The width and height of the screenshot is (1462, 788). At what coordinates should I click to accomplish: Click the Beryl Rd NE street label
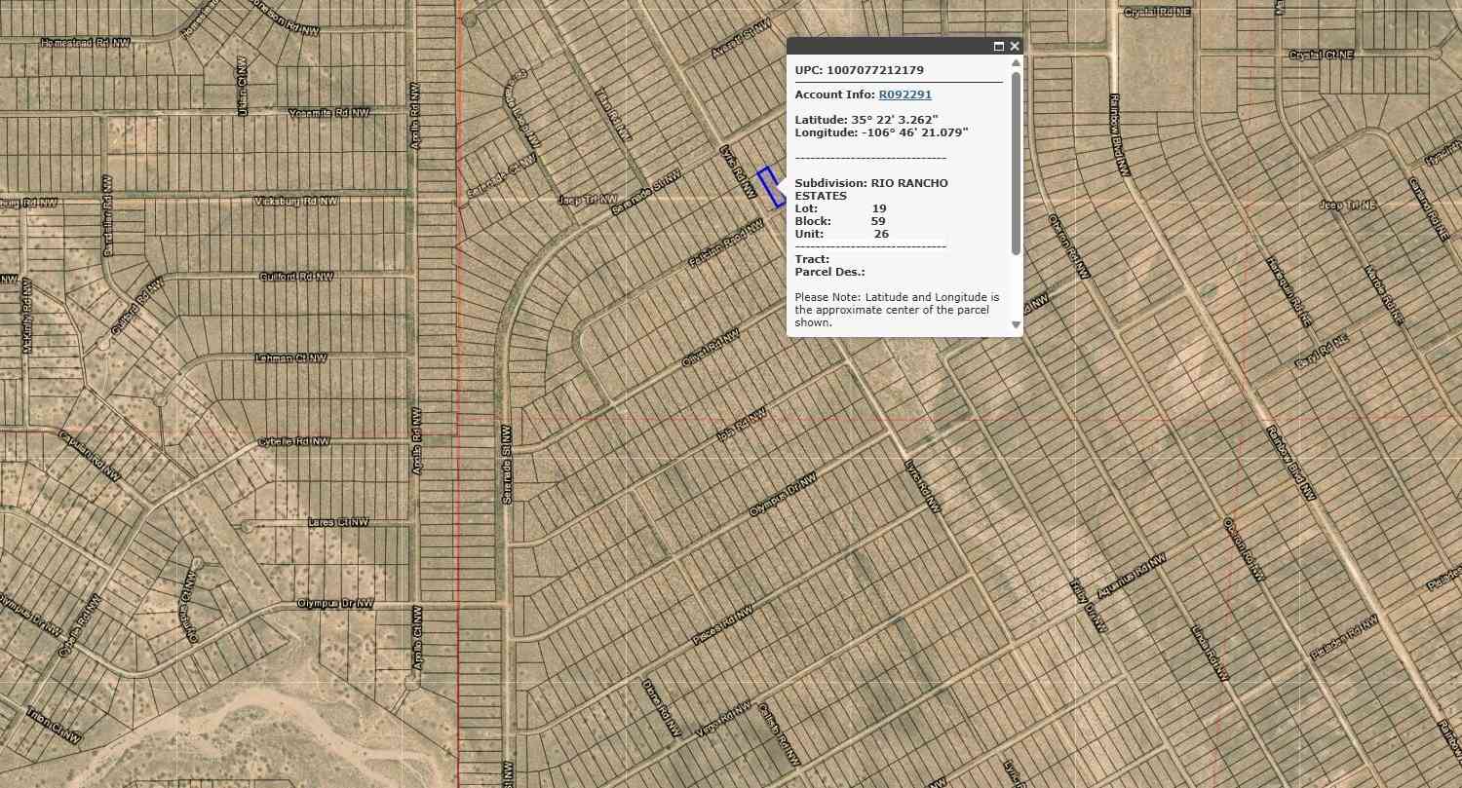click(x=1321, y=351)
